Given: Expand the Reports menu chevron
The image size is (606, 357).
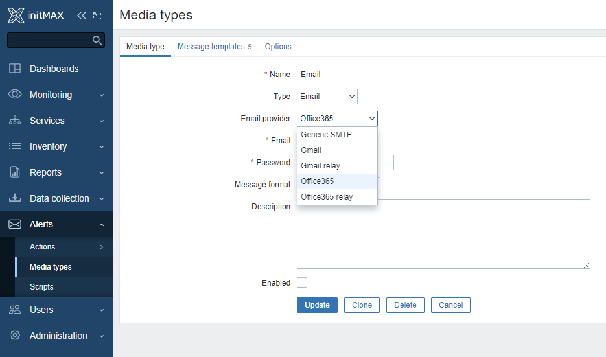Looking at the screenshot, I should [102, 173].
